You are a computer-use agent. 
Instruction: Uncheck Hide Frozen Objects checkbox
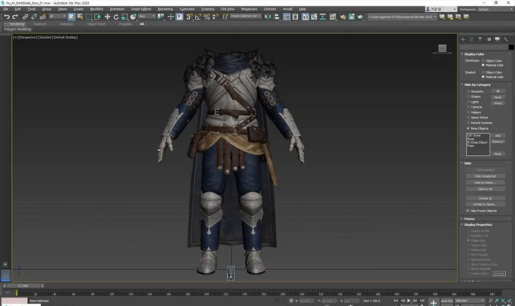[468, 211]
